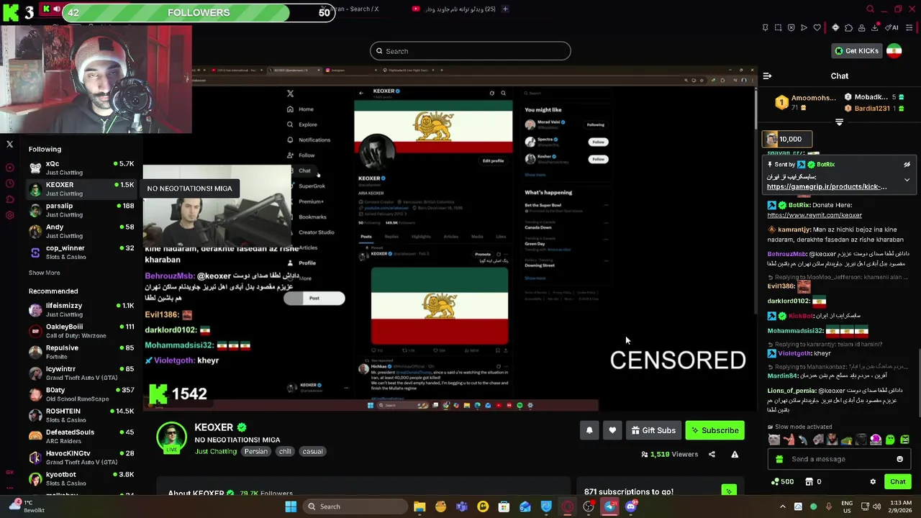Image resolution: width=921 pixels, height=518 pixels.
Task: Show hidden system tray icons chevron
Action: (783, 506)
